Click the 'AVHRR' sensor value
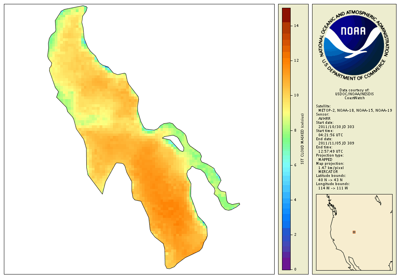Screen dimensions: 400x278 pos(324,119)
